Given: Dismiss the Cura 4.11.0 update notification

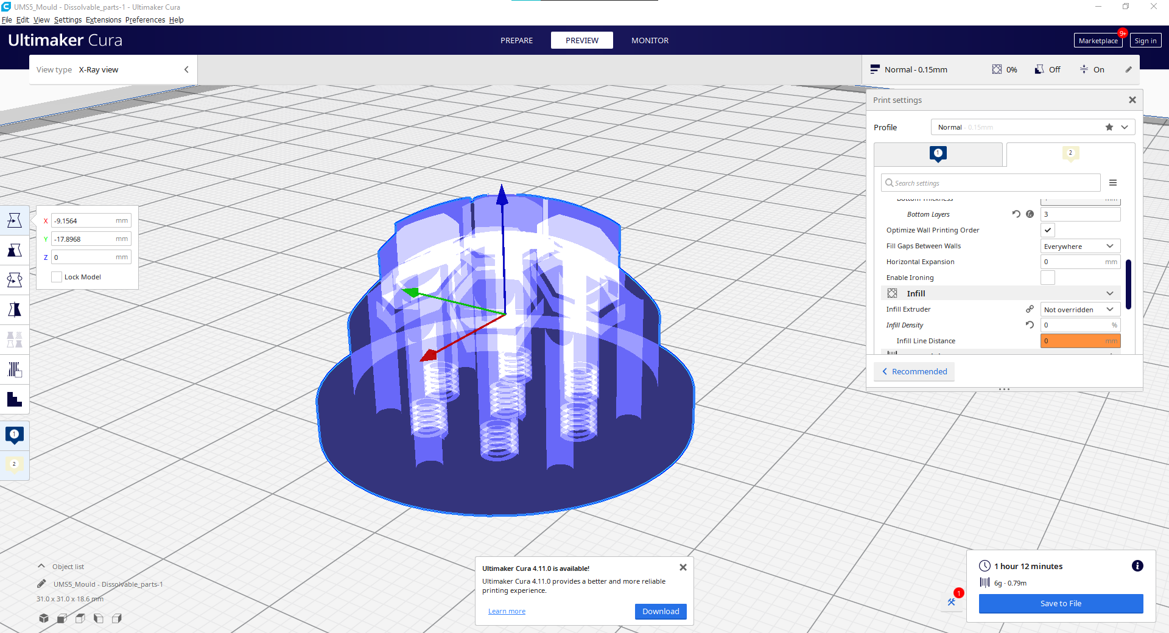Looking at the screenshot, I should pos(683,567).
